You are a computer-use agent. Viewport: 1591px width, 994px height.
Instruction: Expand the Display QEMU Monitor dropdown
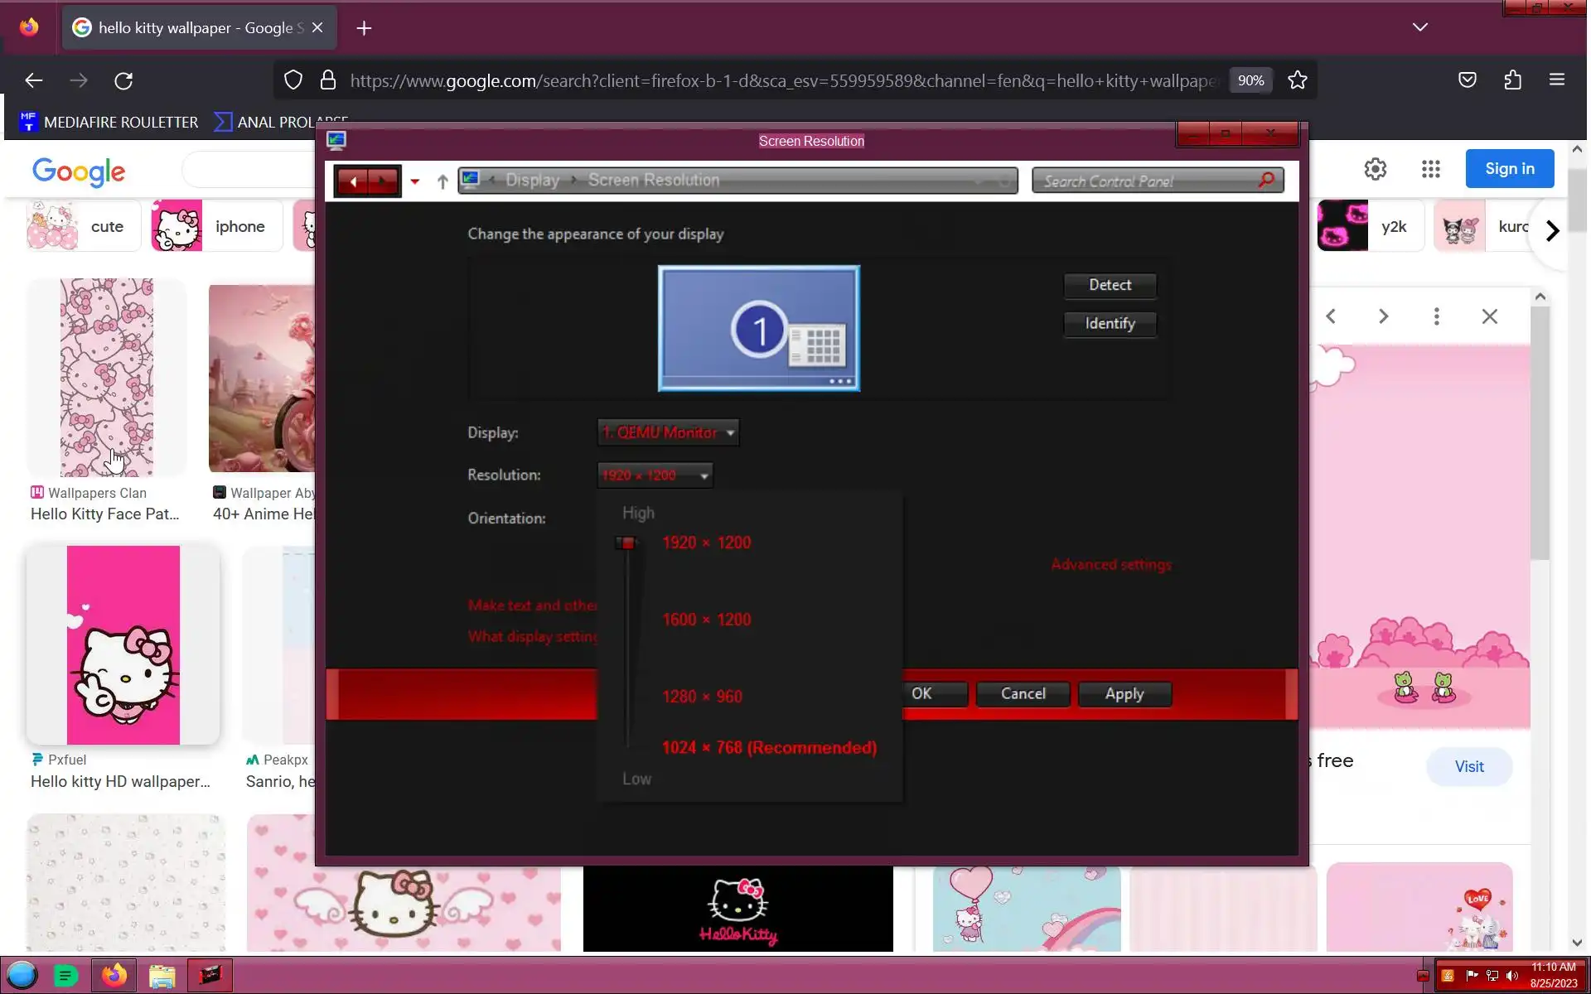667,432
